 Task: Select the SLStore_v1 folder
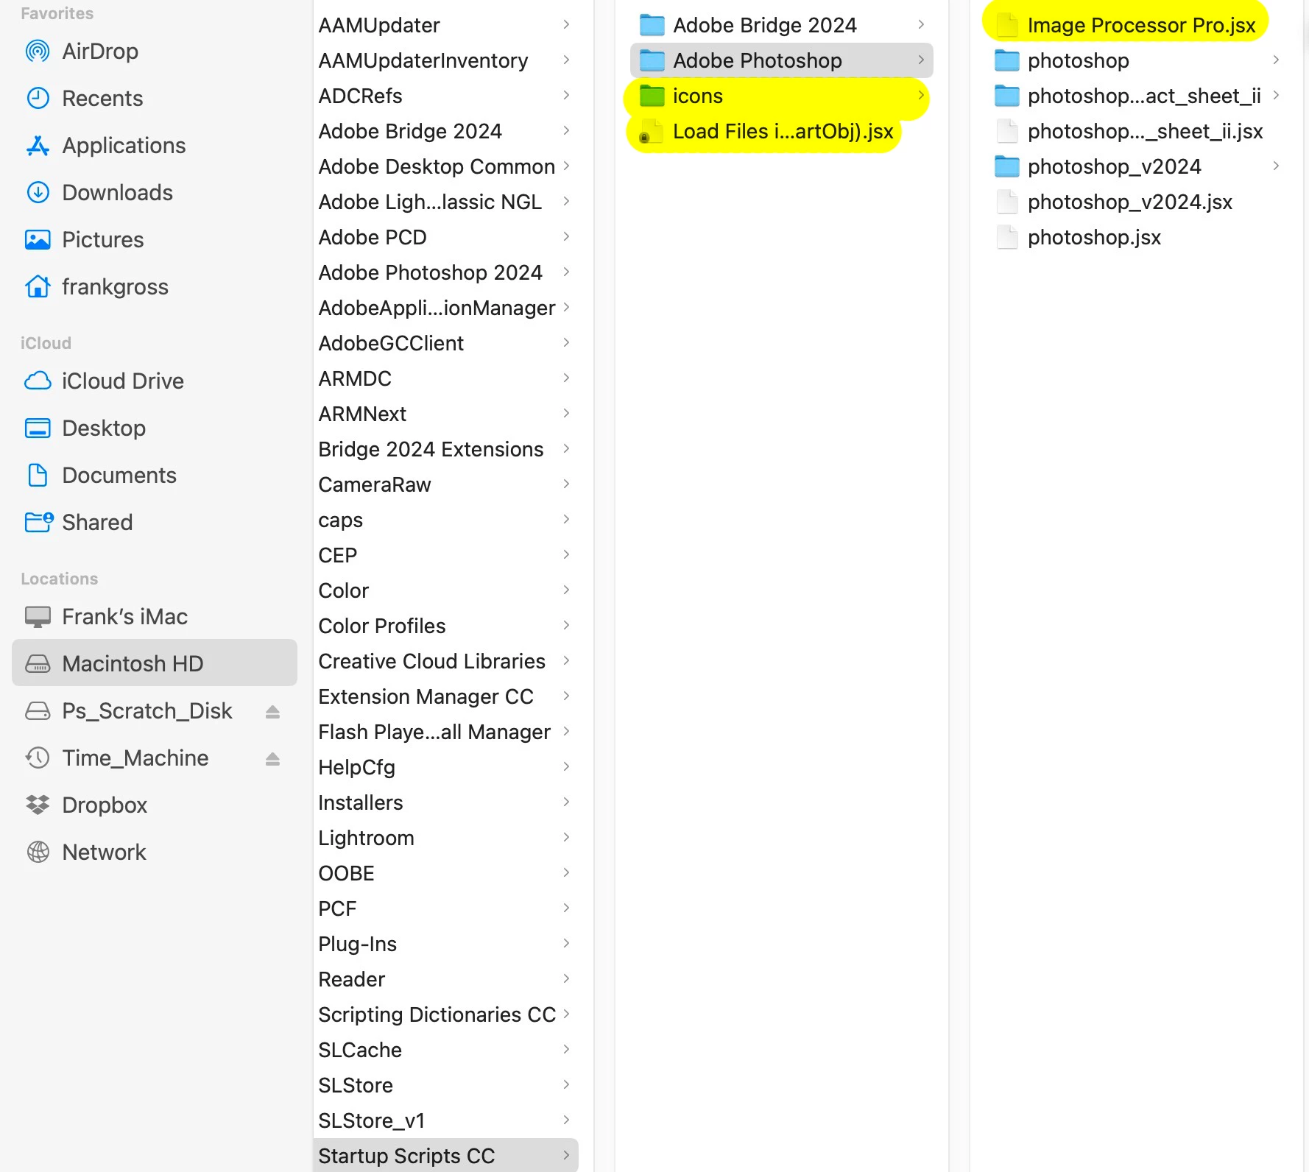pos(445,1120)
